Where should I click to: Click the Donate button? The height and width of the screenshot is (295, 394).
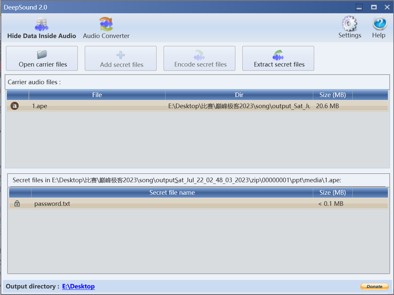(375, 286)
